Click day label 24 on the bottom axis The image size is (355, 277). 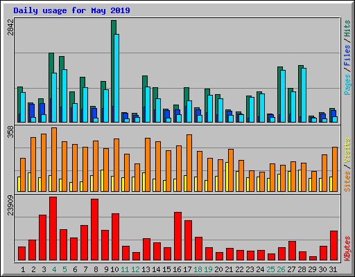coord(260,269)
